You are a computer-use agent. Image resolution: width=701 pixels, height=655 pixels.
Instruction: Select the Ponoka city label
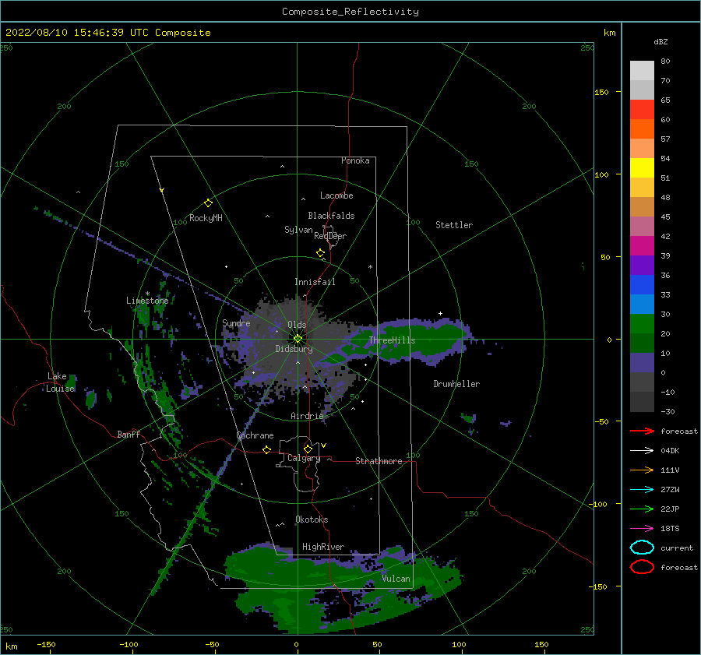point(355,160)
